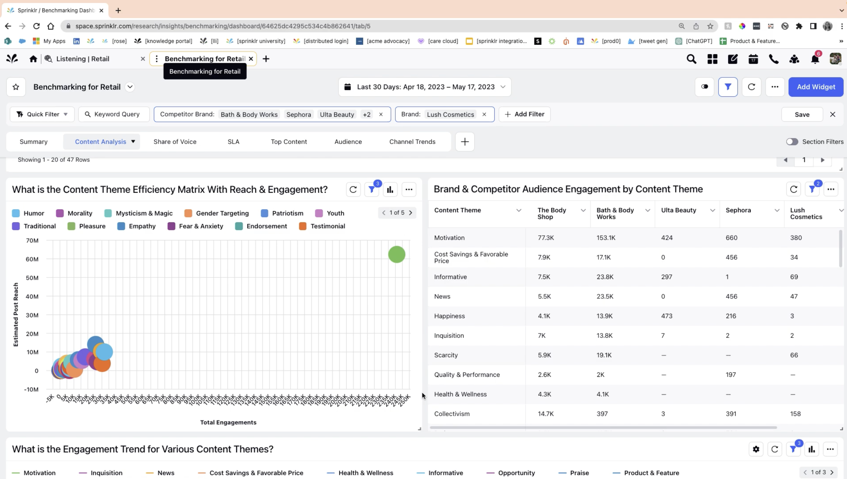The image size is (847, 479).
Task: Open notifications bell icon
Action: [x=815, y=59]
